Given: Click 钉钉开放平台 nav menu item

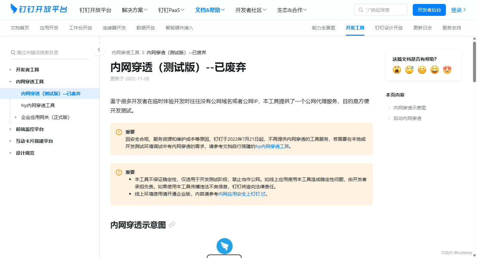Looking at the screenshot, I should tap(95, 10).
